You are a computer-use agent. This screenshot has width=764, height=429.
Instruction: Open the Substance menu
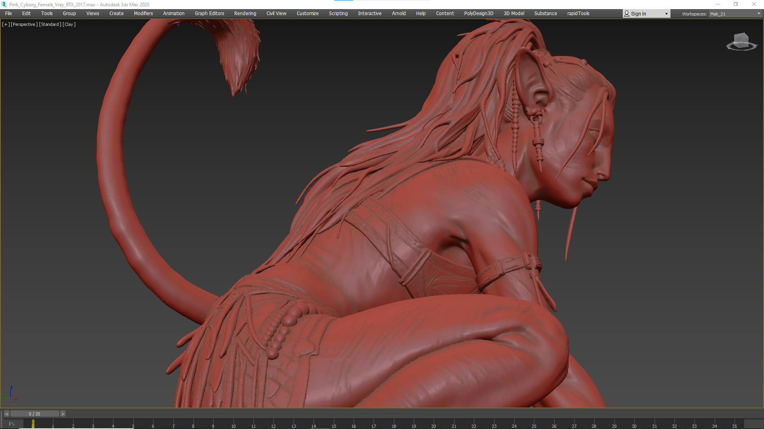coord(546,14)
